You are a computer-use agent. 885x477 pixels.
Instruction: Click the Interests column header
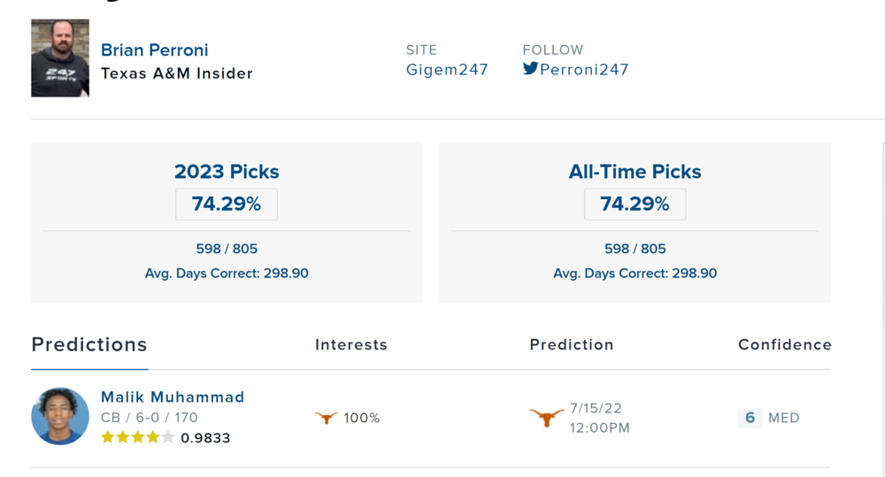(351, 344)
